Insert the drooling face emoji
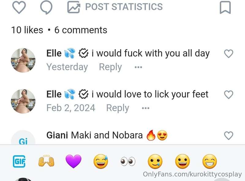This screenshot has height=181, width=245. [x=155, y=161]
